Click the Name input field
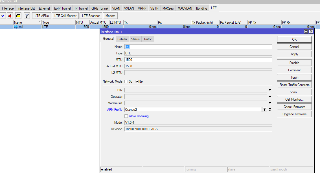Screen dimensions: 320x186 click(x=198, y=47)
